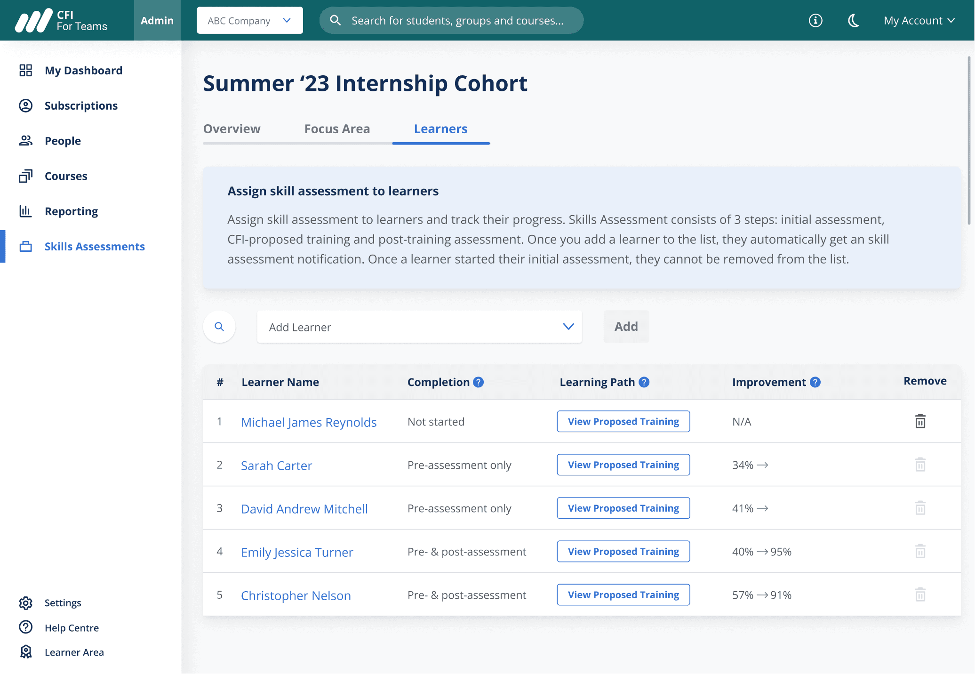Expand the My Account menu
975x674 pixels.
[x=919, y=21]
